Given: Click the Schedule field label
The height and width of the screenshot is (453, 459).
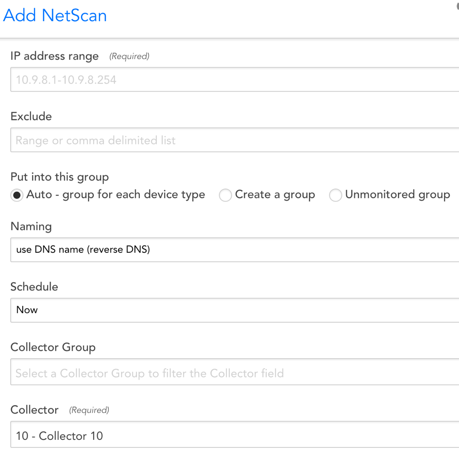Looking at the screenshot, I should tap(34, 287).
